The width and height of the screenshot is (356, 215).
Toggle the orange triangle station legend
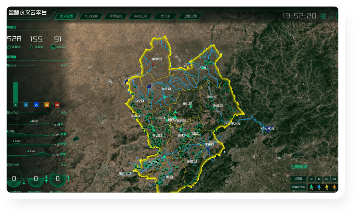[x=334, y=187]
